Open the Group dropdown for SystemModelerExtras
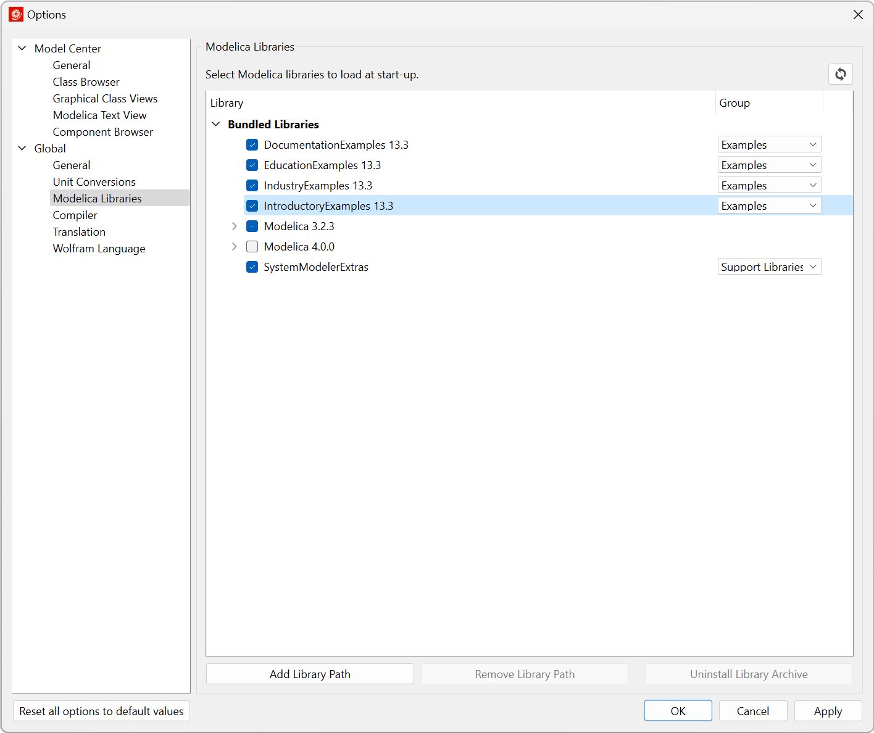The image size is (874, 733). [x=769, y=266]
